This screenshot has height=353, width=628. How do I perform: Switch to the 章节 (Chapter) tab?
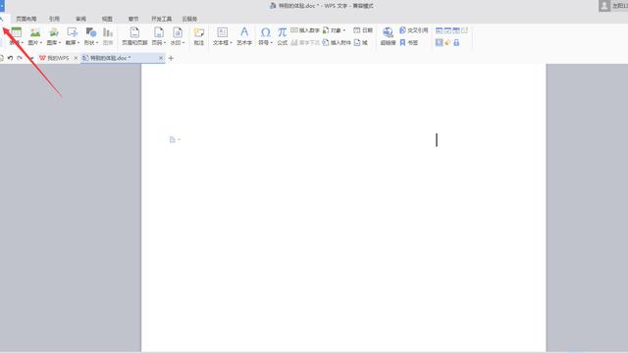pos(133,19)
